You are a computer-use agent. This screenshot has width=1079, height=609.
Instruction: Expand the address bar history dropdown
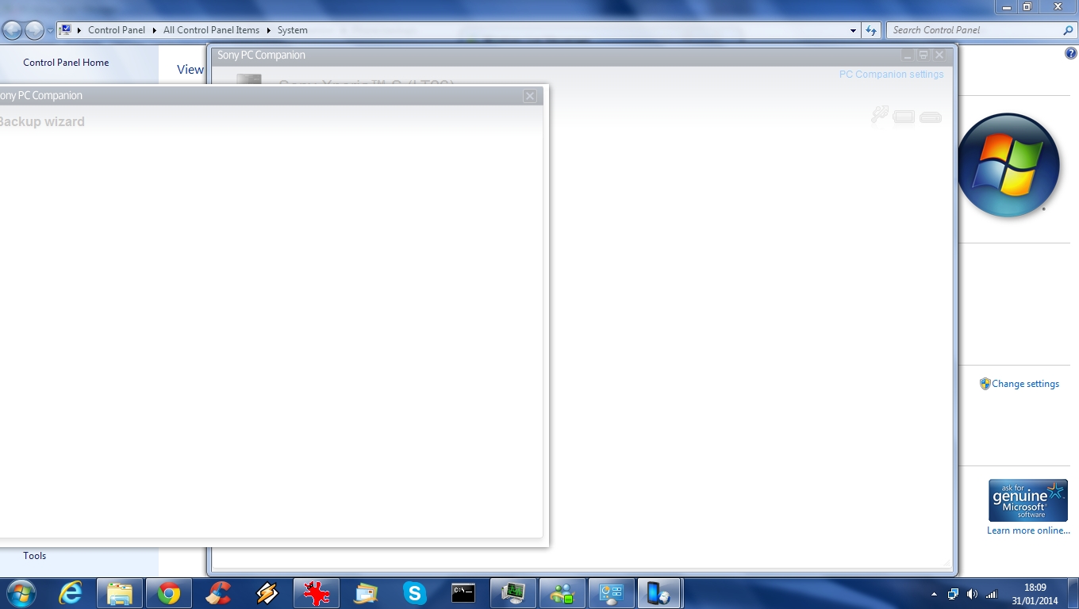click(854, 30)
